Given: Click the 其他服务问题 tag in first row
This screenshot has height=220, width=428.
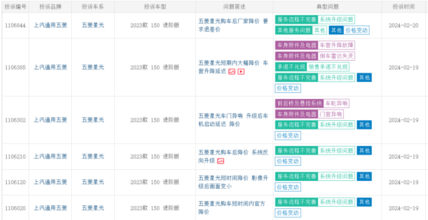Looking at the screenshot, I should (x=294, y=30).
